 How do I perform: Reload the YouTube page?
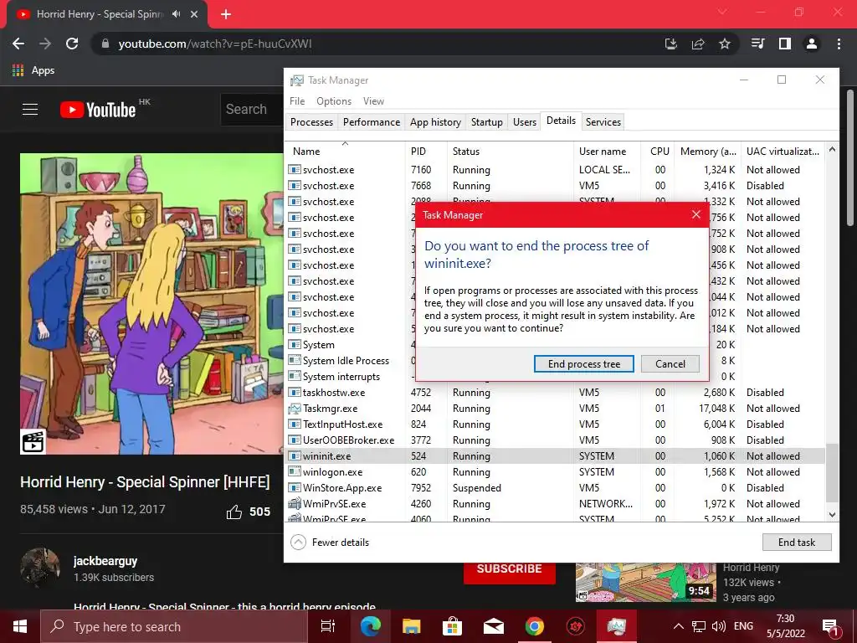tap(72, 44)
